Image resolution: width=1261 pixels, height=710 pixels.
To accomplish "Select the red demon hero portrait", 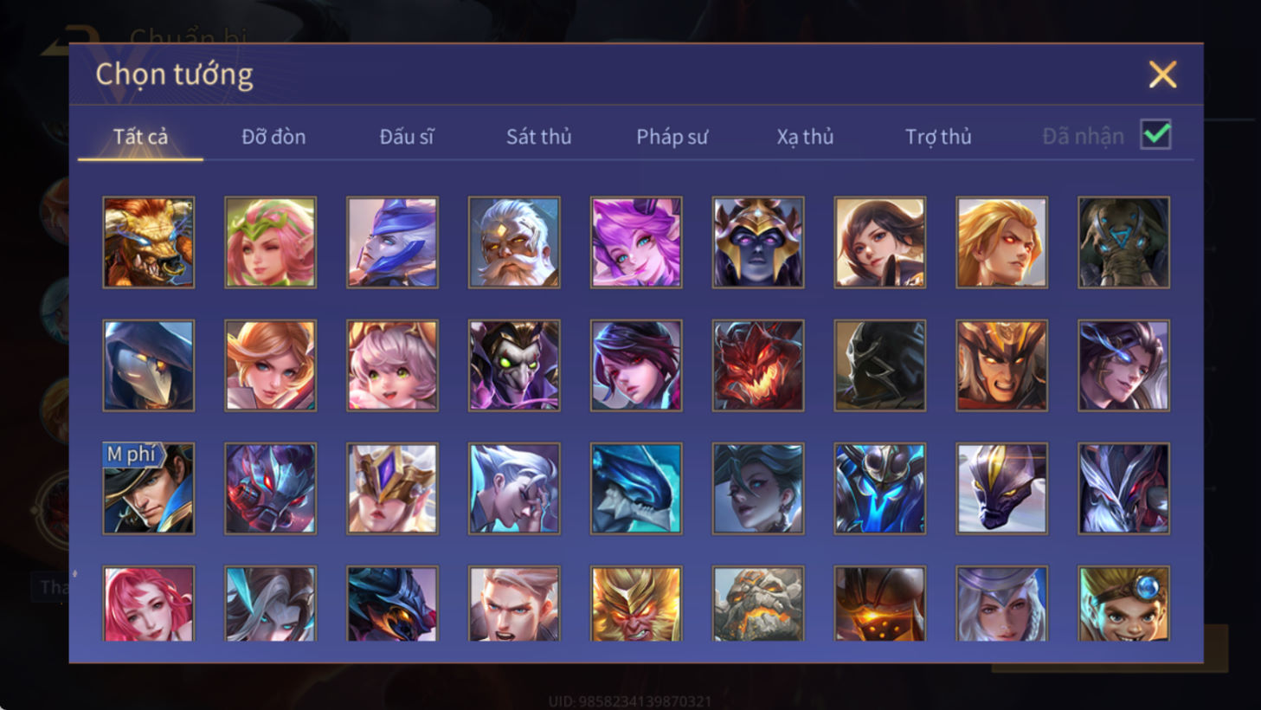I will 758,365.
